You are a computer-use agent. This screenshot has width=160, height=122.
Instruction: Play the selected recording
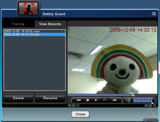click(96, 100)
